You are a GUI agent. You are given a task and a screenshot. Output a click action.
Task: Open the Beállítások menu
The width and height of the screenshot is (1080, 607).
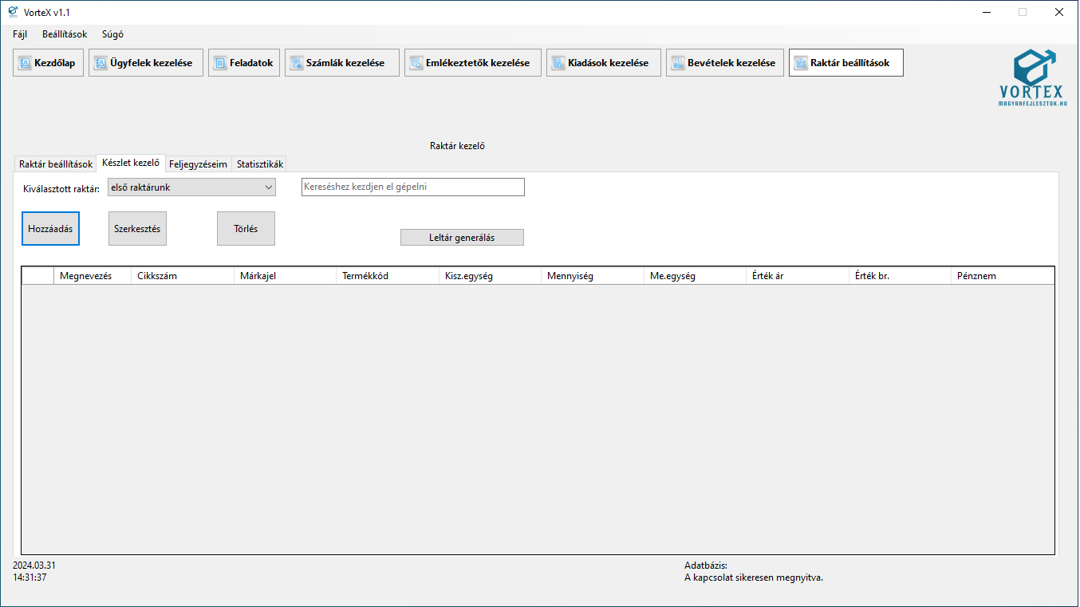point(65,34)
